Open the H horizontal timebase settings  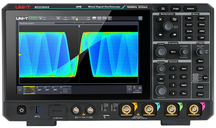pos(47,18)
